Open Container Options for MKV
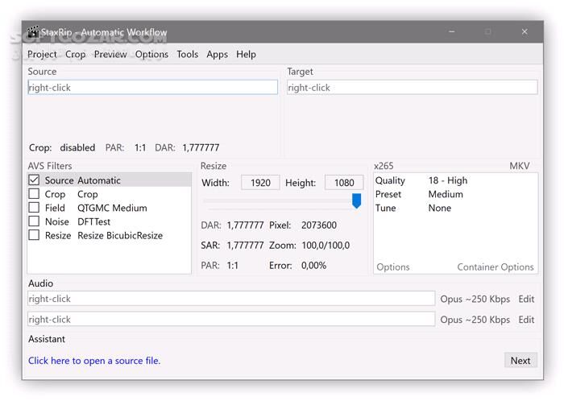This screenshot has width=564, height=401. 495,267
